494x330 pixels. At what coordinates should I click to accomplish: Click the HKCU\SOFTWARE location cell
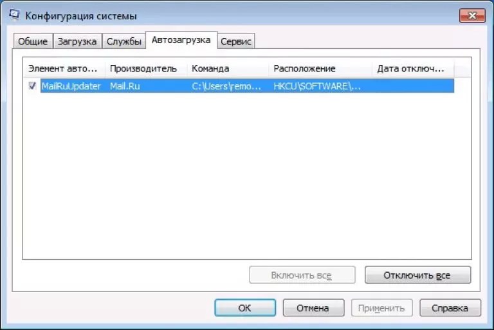317,86
